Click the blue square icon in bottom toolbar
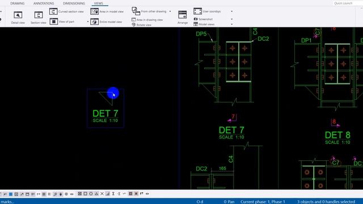This screenshot has width=363, height=204. (x=11, y=194)
